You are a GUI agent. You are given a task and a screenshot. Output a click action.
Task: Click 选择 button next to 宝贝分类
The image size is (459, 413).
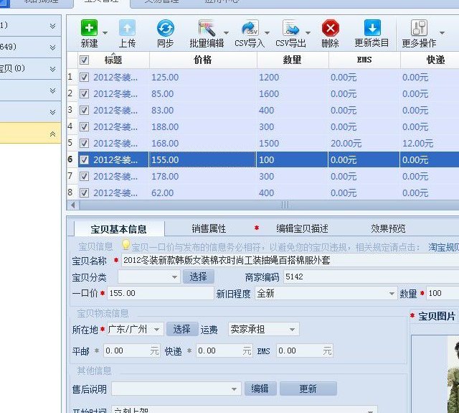point(198,277)
